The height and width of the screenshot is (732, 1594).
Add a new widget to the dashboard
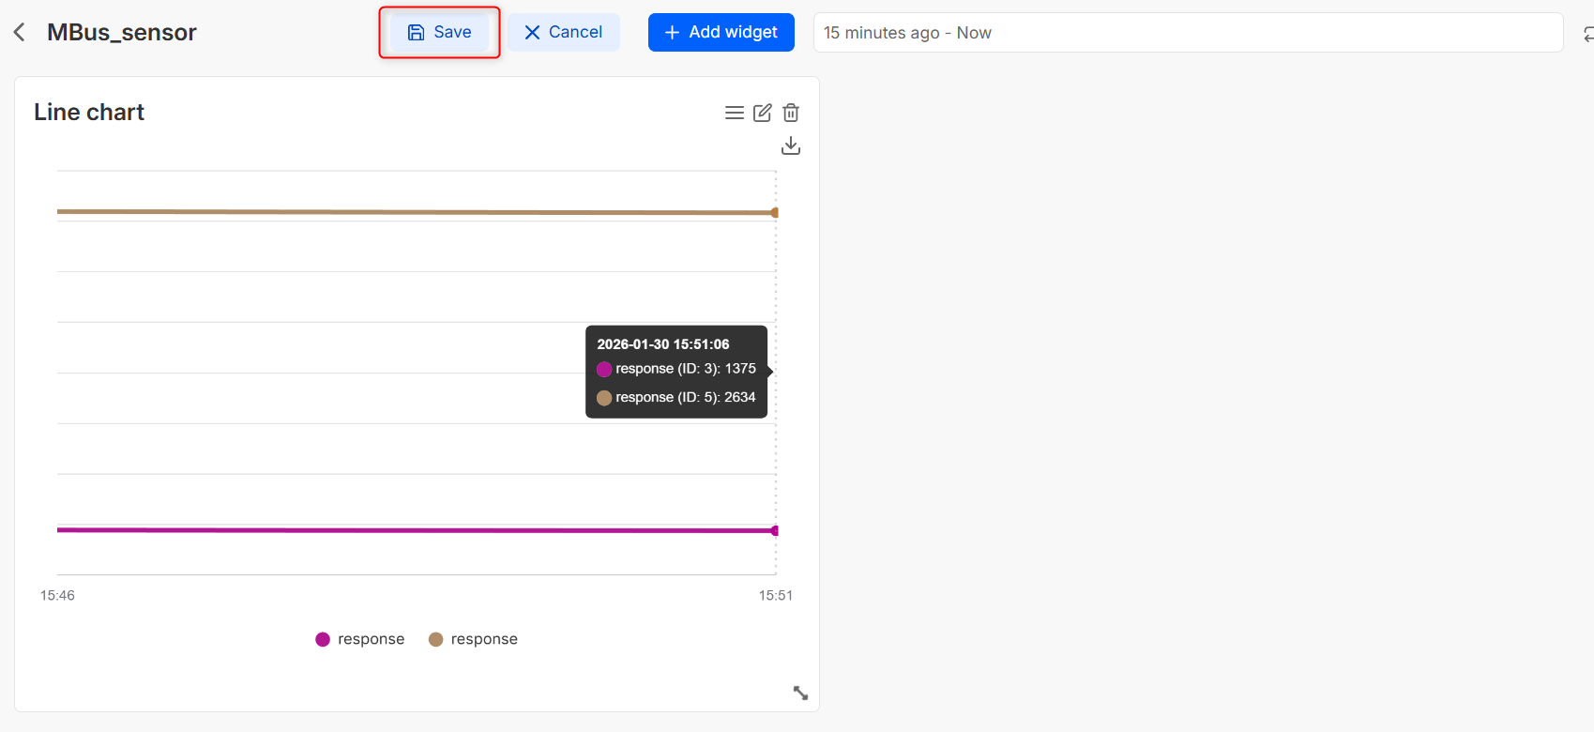click(x=721, y=33)
